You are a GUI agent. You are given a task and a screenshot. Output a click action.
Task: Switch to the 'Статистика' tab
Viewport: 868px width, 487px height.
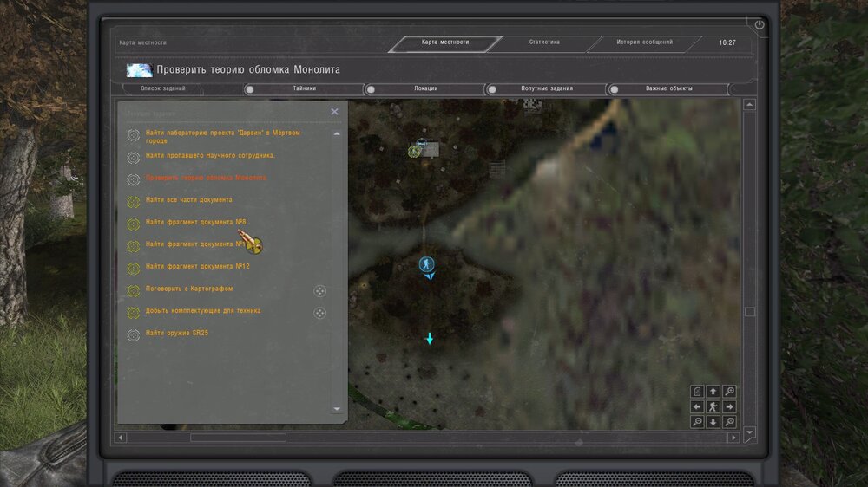544,42
